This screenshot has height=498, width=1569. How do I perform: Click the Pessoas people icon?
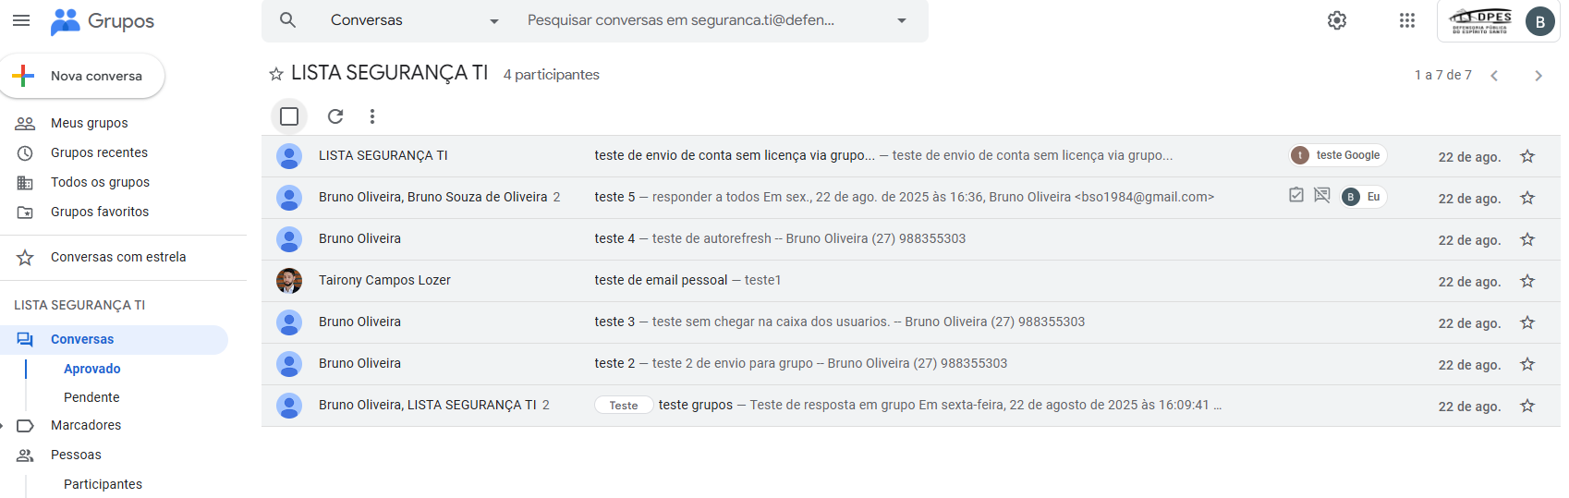click(25, 455)
